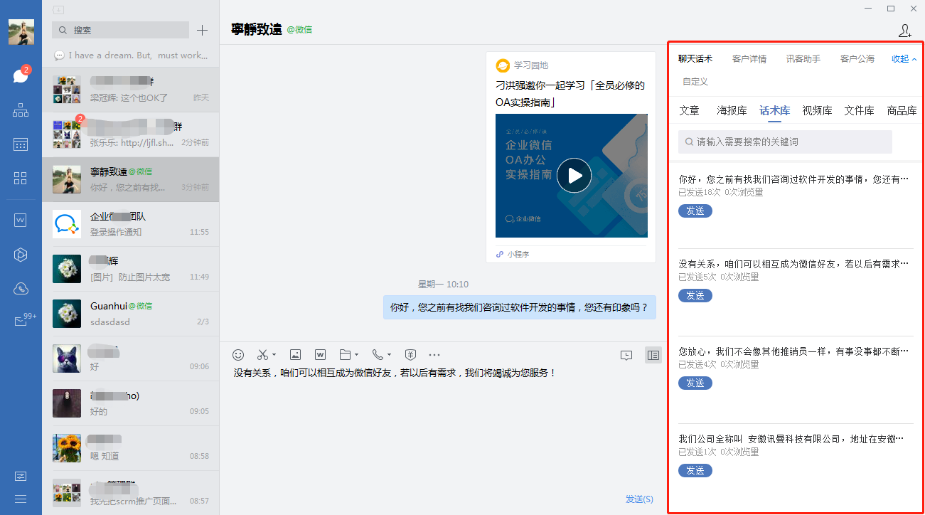Insert an image via the picture icon
The image size is (925, 515).
coord(295,354)
